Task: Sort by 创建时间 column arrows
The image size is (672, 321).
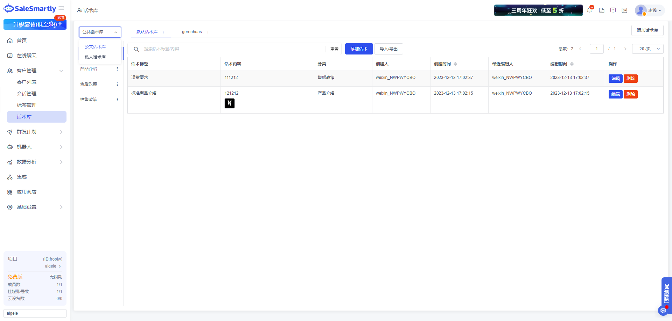Action: (x=455, y=64)
